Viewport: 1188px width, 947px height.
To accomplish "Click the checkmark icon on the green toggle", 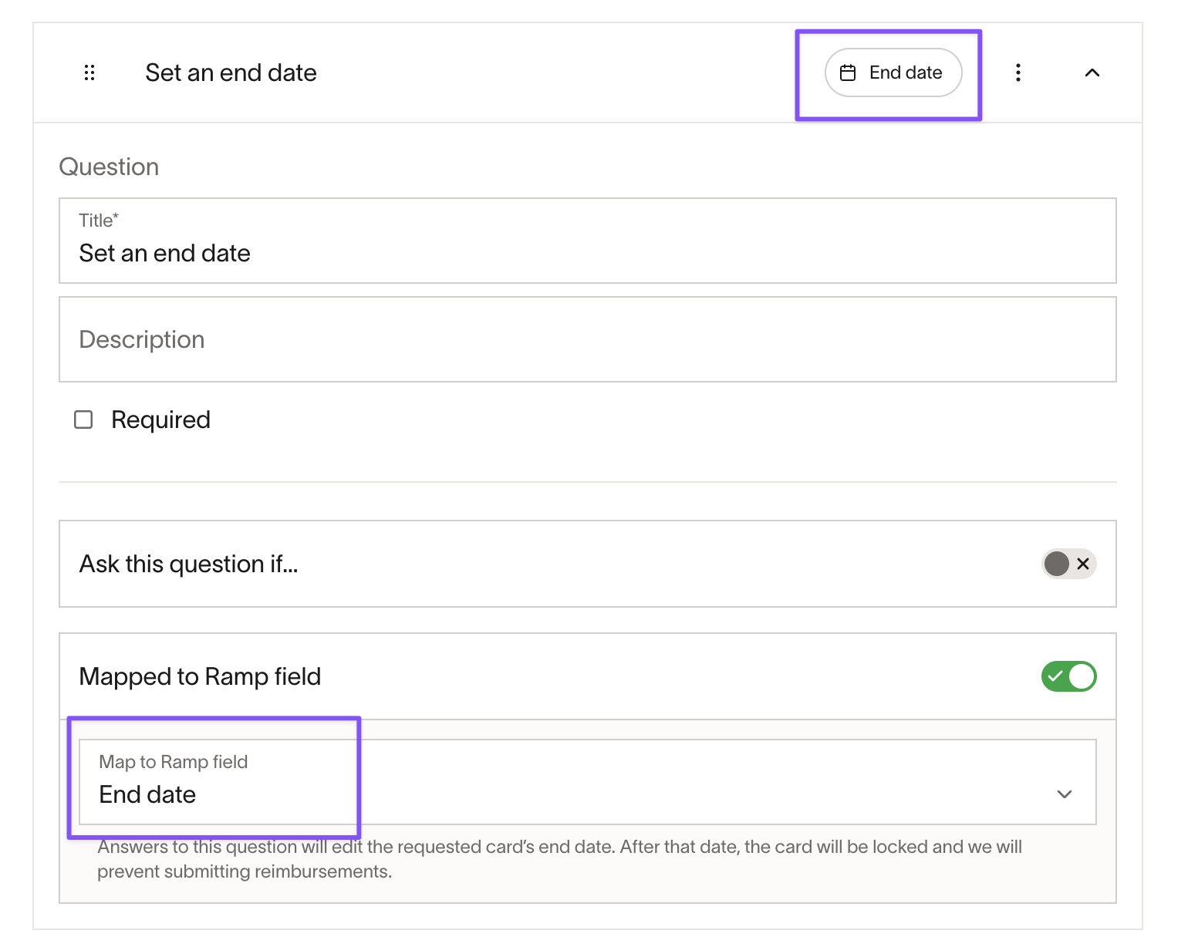I will tap(1055, 676).
